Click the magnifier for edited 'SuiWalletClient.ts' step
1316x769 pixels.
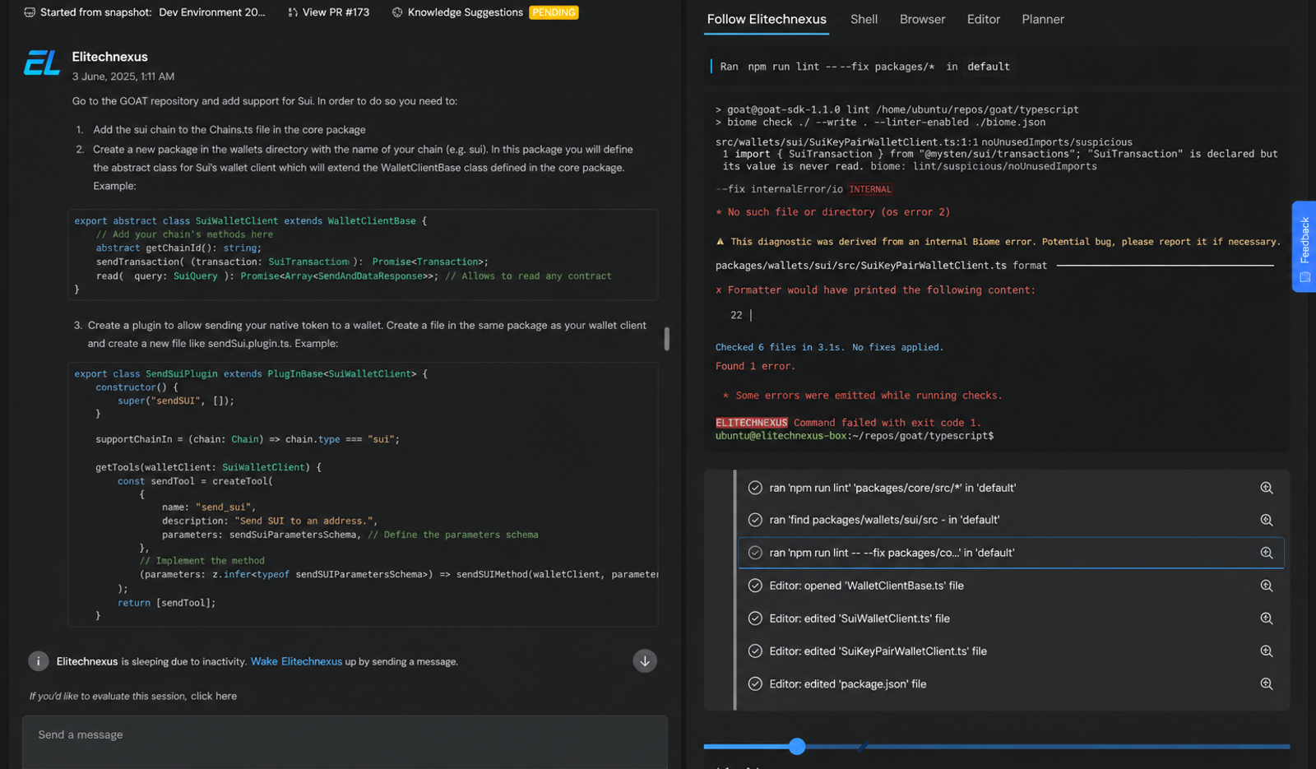pyautogui.click(x=1267, y=618)
